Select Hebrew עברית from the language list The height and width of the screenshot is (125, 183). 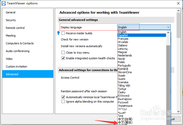142,109
